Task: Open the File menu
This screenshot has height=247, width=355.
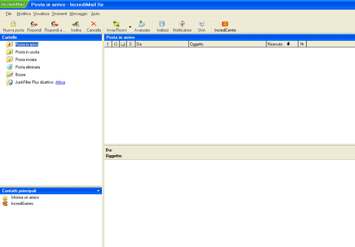Action: tap(9, 14)
